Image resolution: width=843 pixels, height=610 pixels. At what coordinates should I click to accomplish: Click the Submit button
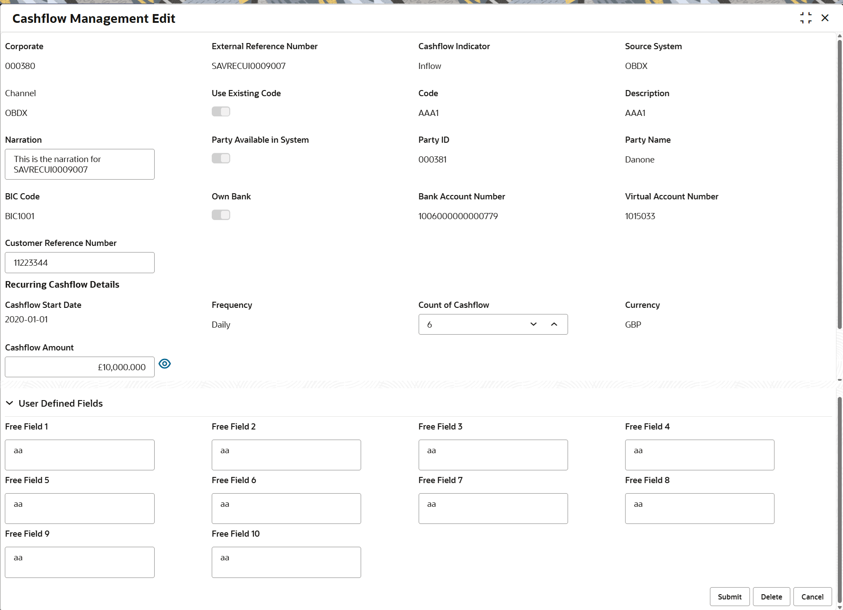point(730,597)
